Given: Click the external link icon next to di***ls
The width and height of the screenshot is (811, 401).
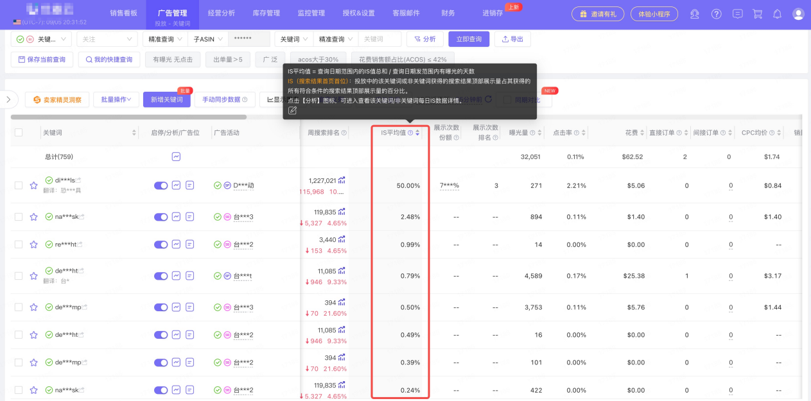Looking at the screenshot, I should [x=78, y=180].
